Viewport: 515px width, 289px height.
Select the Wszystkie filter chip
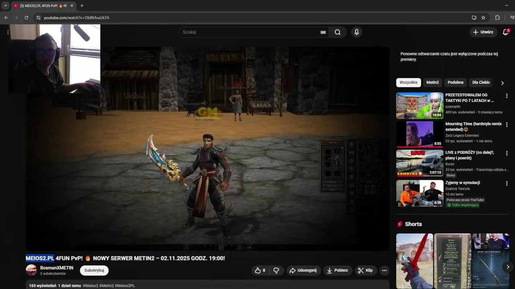[408, 82]
